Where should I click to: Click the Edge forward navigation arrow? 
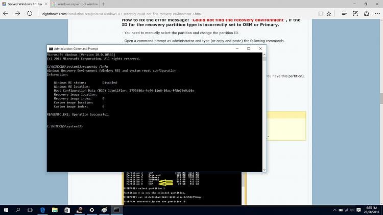pos(17,13)
